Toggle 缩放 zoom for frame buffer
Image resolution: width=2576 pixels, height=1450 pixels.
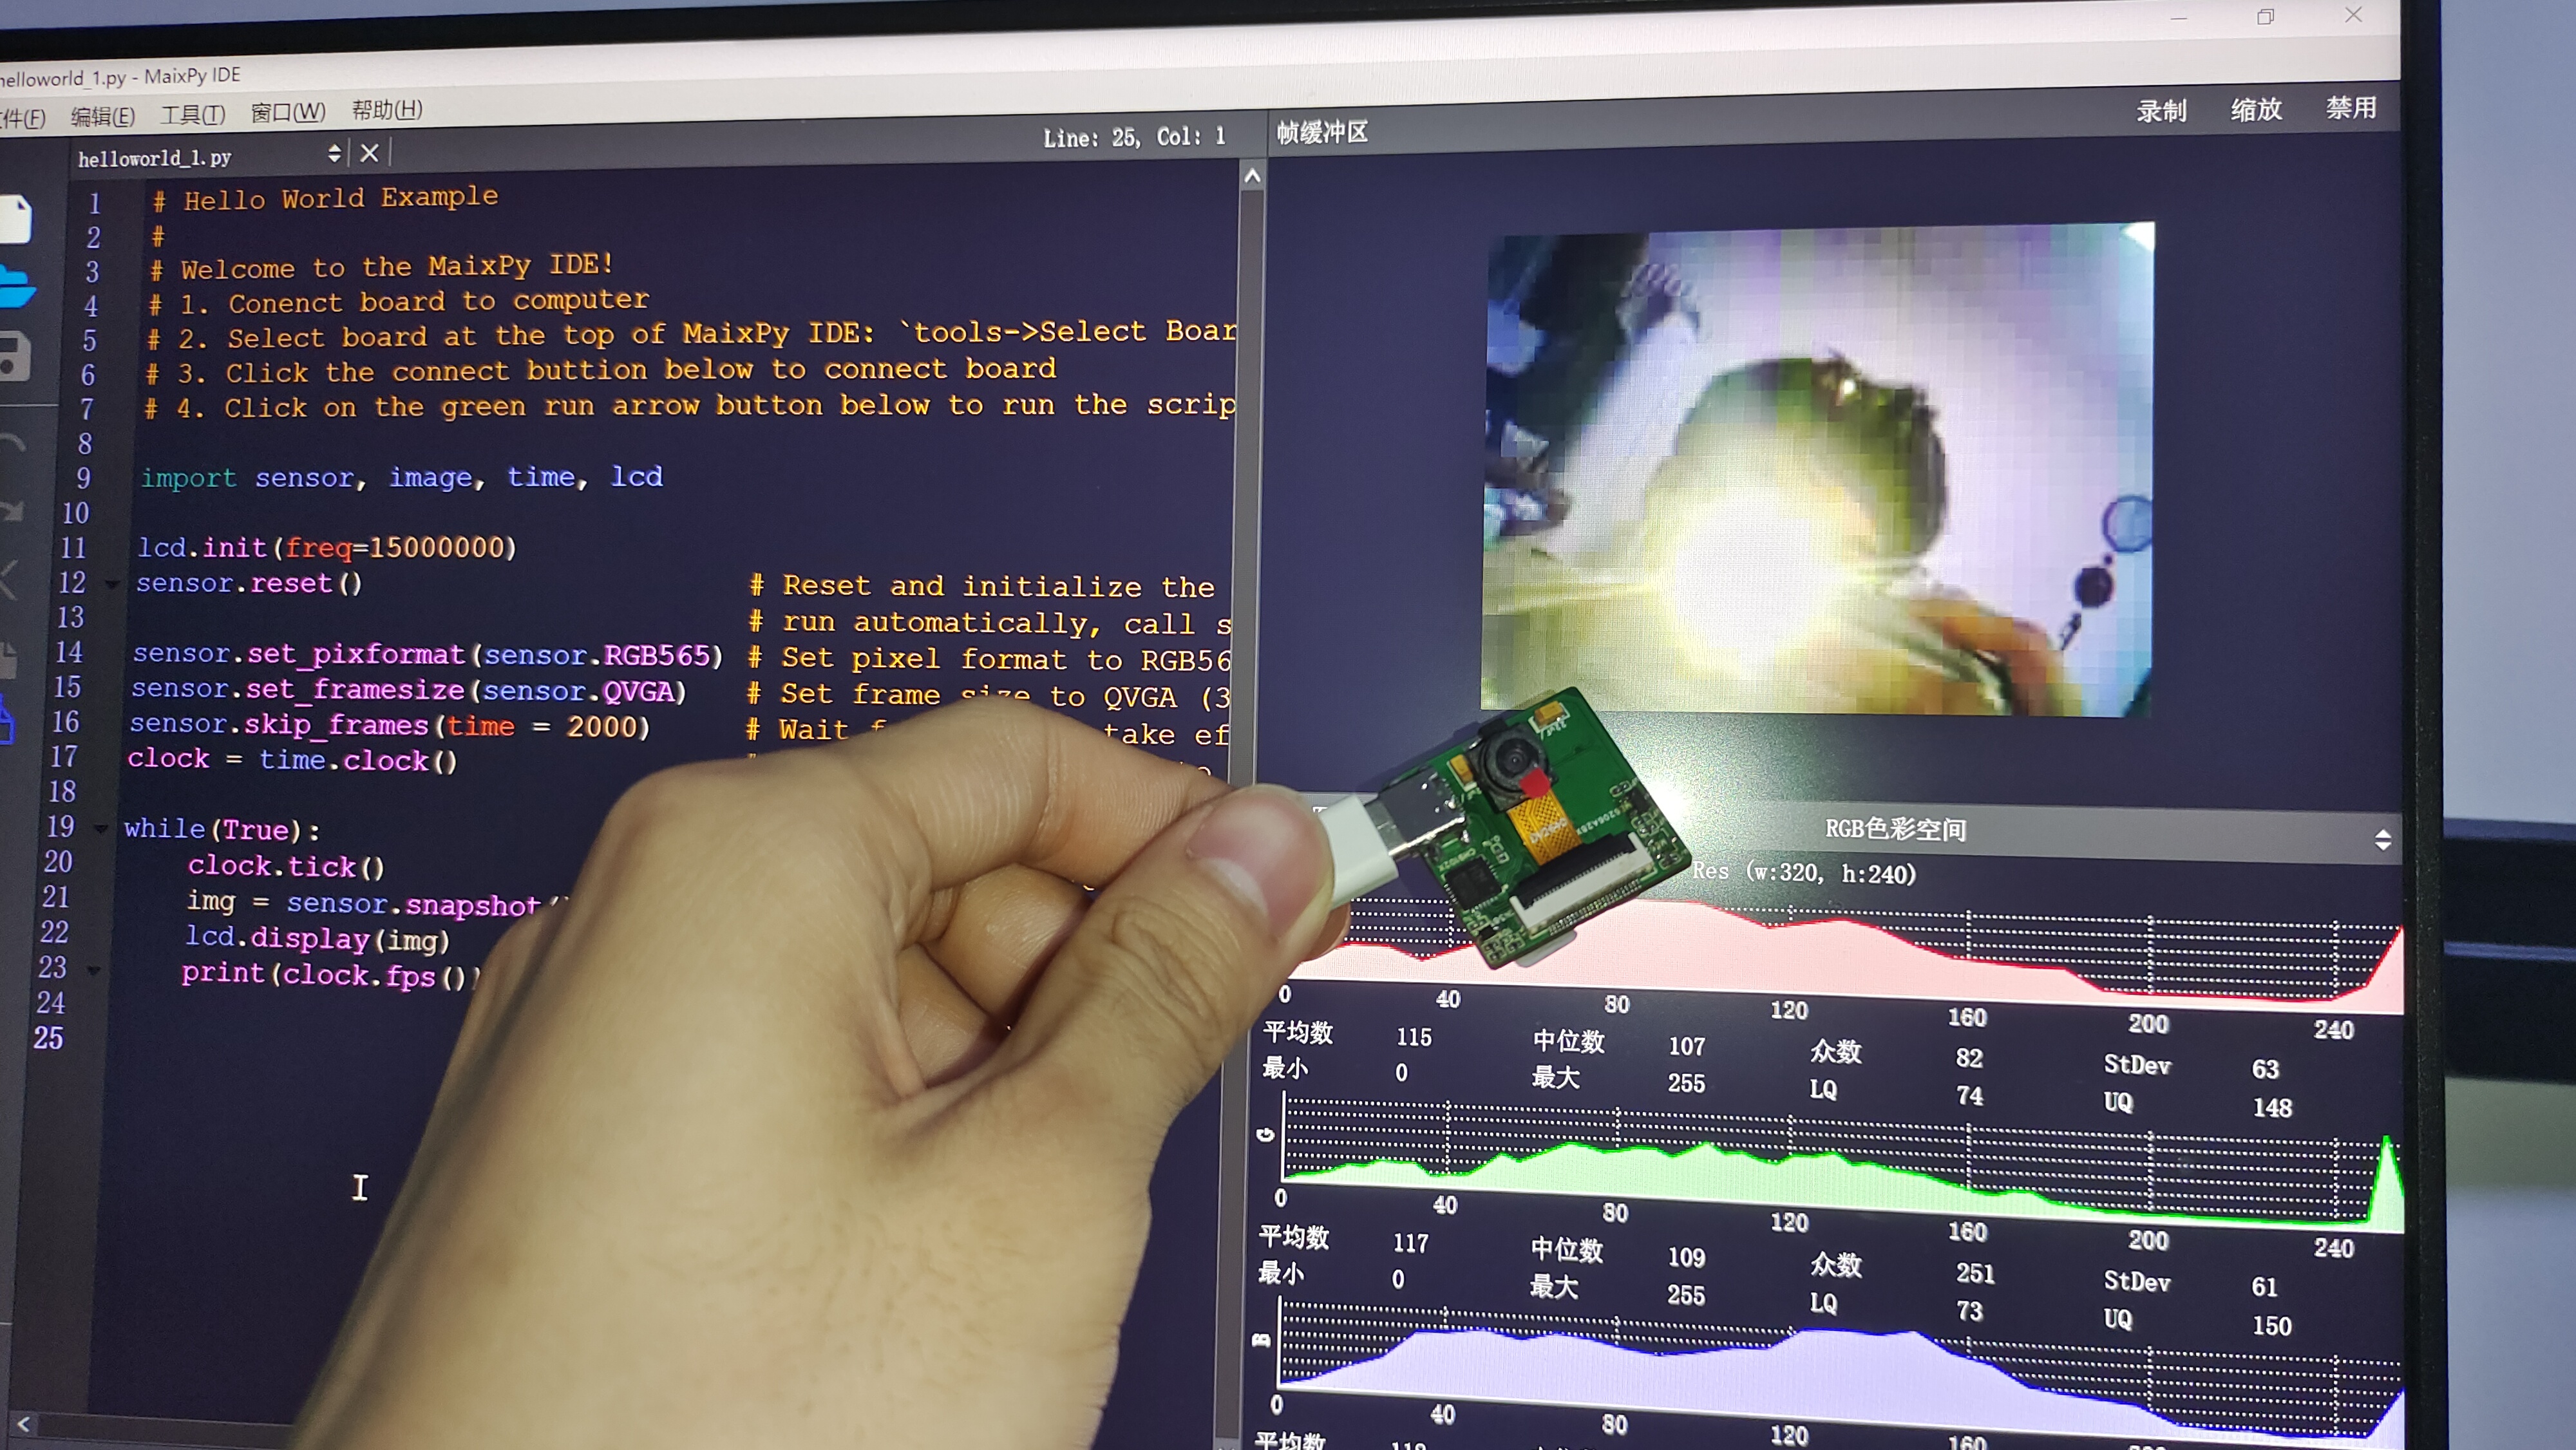pos(2256,109)
